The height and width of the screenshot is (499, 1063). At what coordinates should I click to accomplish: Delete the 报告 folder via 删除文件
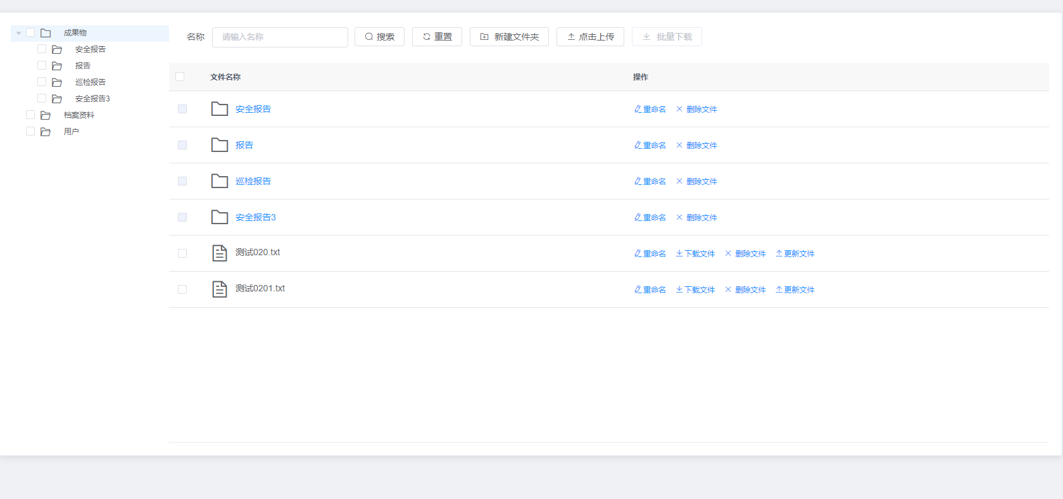point(696,146)
